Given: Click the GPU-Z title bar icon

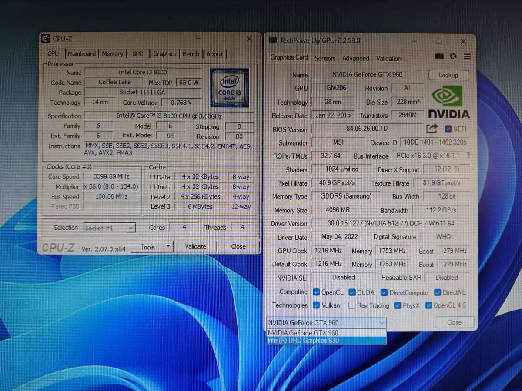Looking at the screenshot, I should click(x=273, y=40).
